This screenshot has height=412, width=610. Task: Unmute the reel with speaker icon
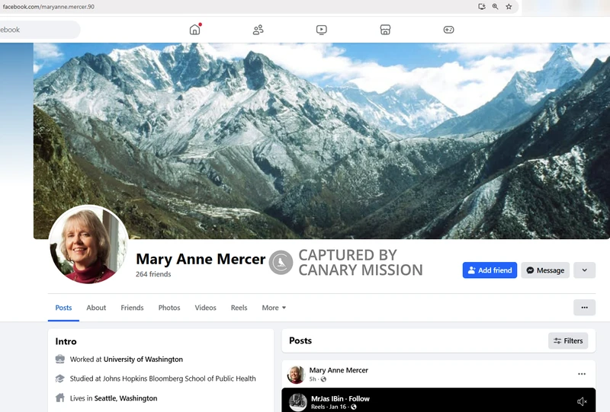(582, 401)
